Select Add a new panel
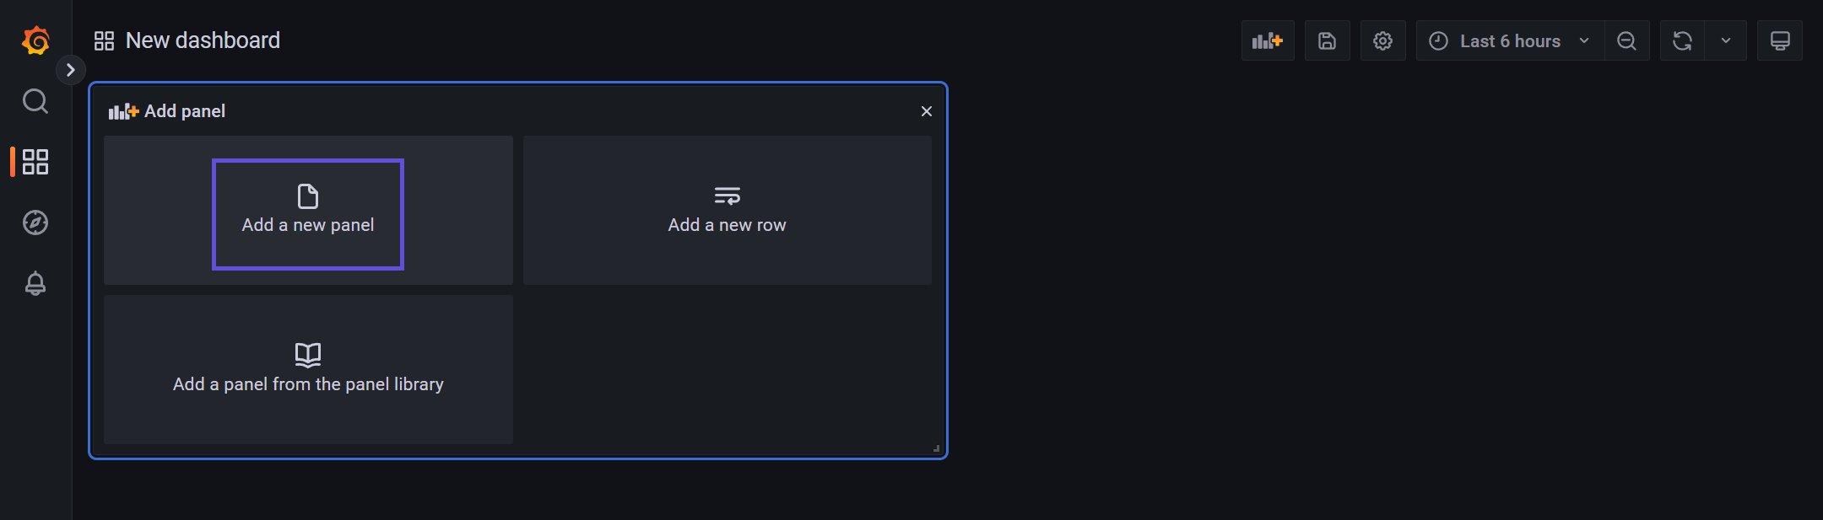1823x520 pixels. [308, 214]
